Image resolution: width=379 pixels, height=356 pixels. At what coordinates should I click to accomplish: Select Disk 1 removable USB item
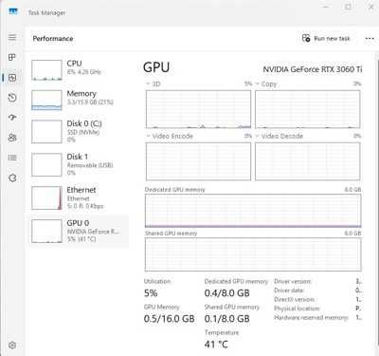pos(79,164)
